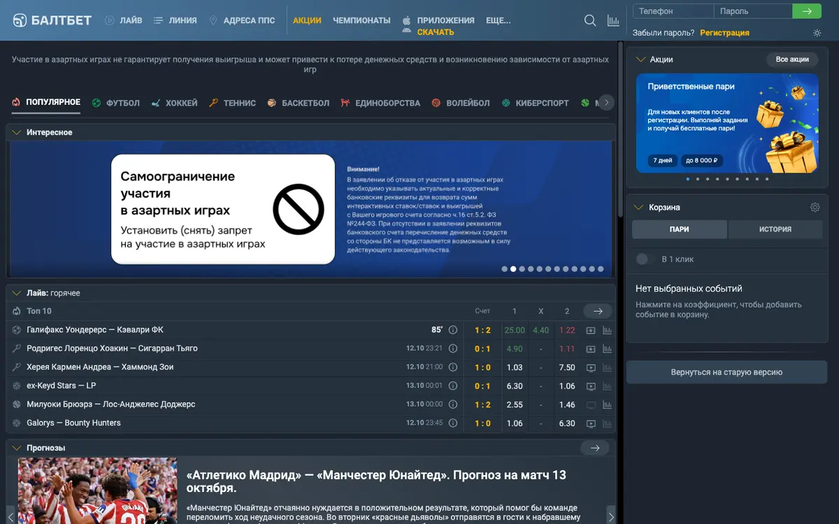Focus the Телефон input field
This screenshot has width=839, height=524.
673,11
